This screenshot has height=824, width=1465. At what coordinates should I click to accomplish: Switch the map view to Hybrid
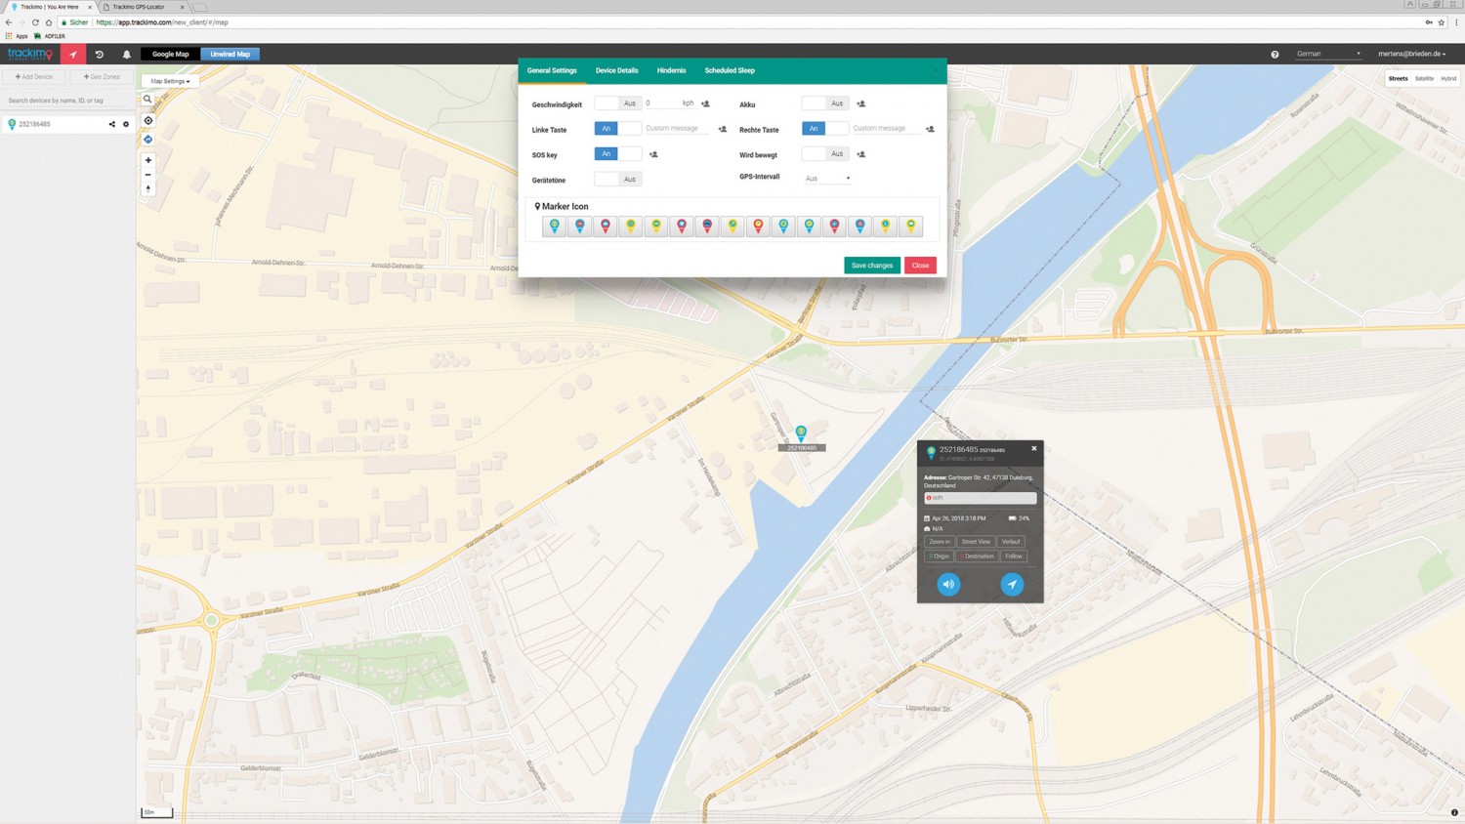1448,79
